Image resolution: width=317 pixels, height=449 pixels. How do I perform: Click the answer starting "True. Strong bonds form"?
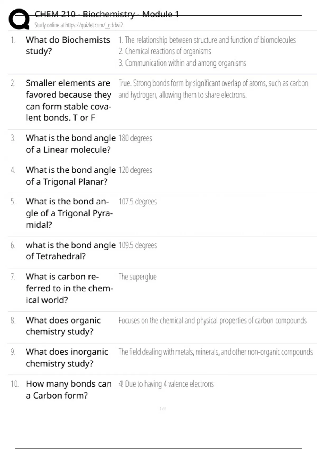pos(213,89)
